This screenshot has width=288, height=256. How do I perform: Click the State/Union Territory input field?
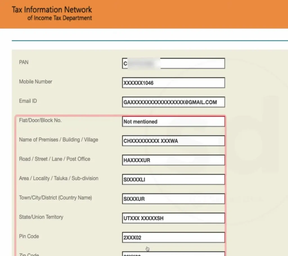173,218
